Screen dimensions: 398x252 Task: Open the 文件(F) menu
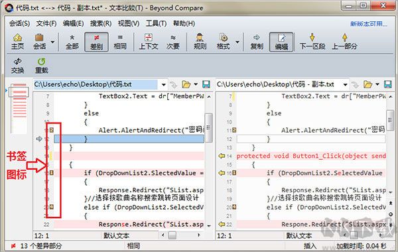point(46,23)
